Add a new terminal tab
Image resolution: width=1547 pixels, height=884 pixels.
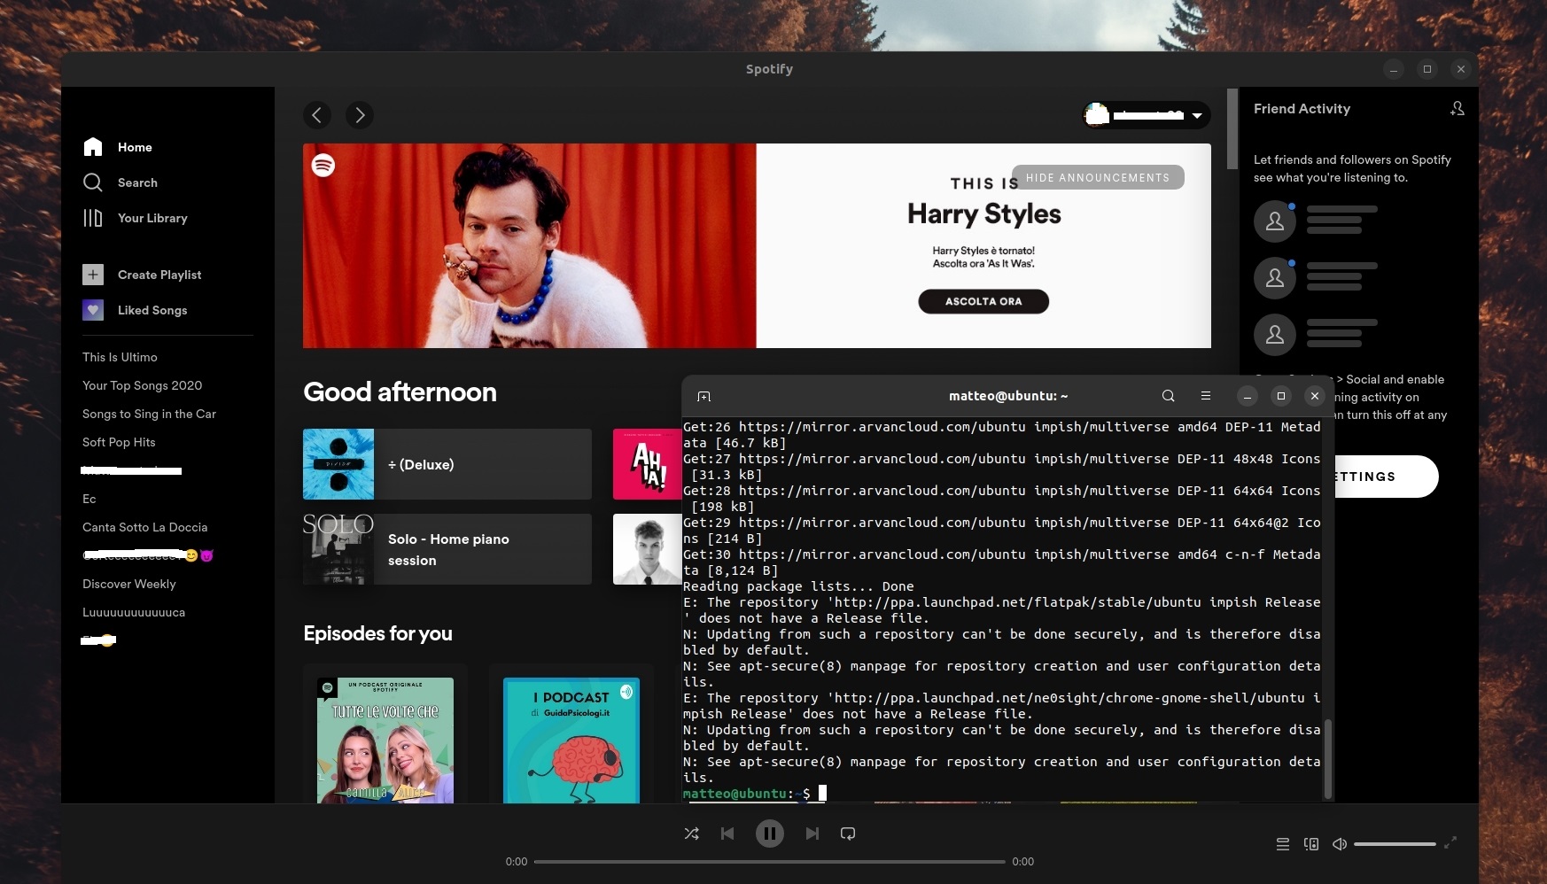(704, 396)
